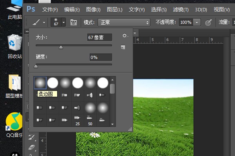This screenshot has width=235, height=156.
Task: Open the 视图(V) menu
Action: point(222,10)
